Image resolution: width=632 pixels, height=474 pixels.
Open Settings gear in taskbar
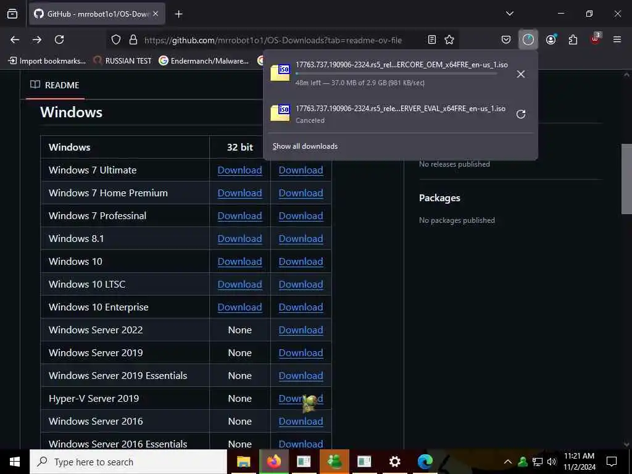coord(394,462)
